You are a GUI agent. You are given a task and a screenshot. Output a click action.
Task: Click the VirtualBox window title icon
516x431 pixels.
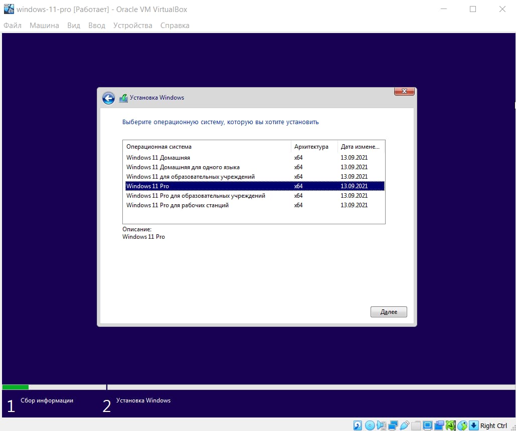click(9, 9)
